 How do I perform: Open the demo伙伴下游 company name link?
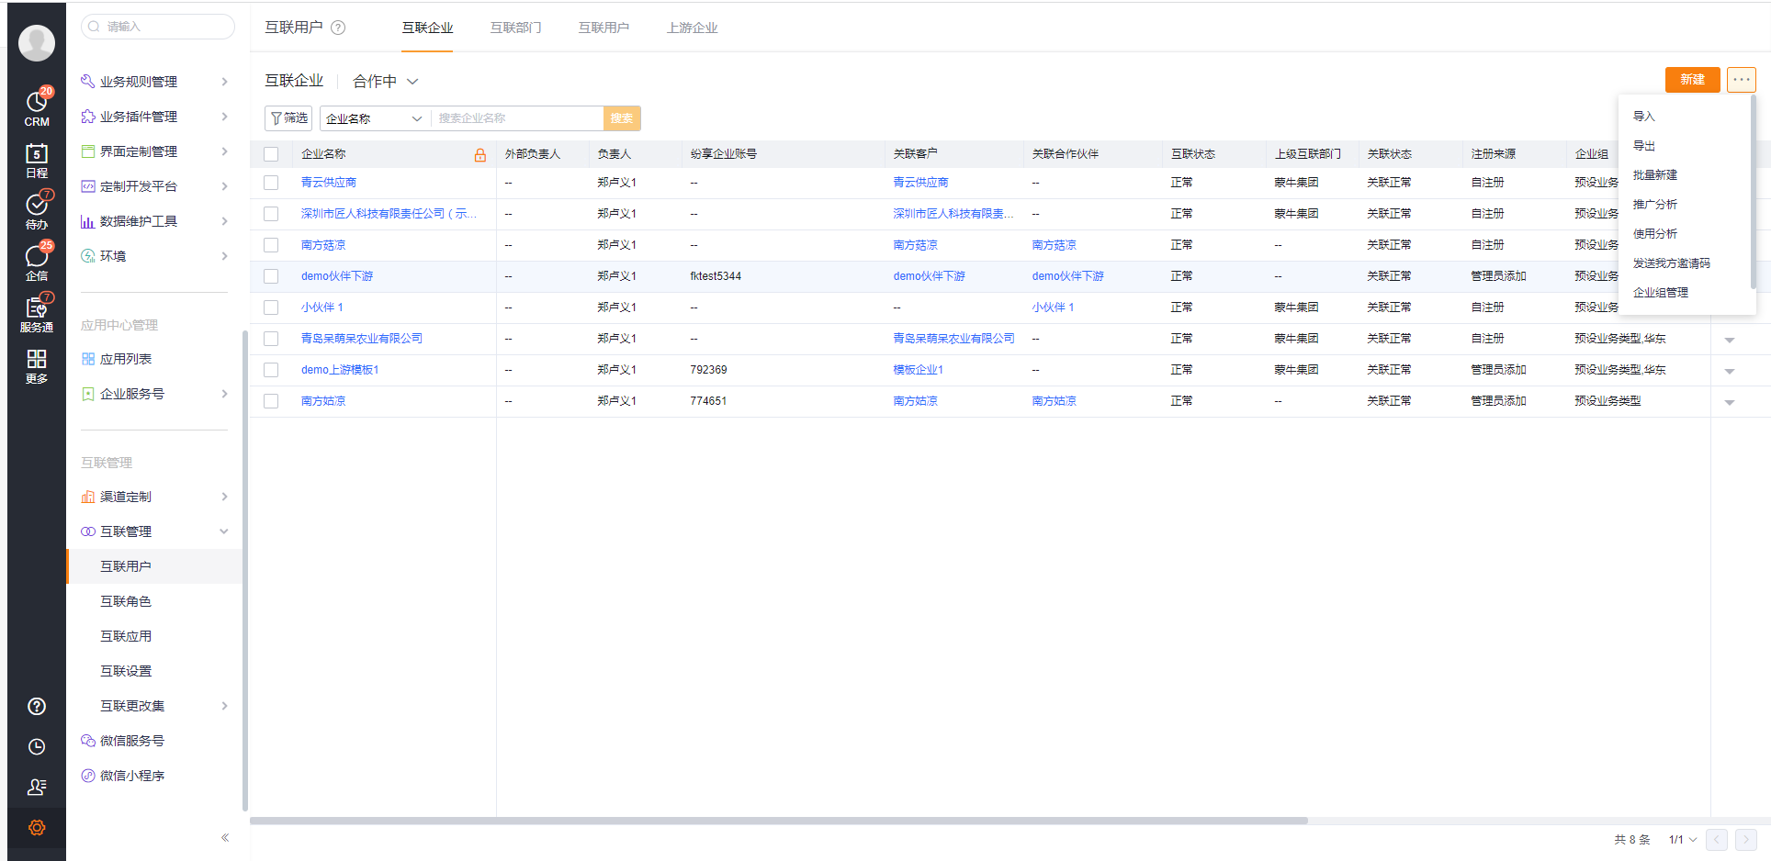pos(337,276)
